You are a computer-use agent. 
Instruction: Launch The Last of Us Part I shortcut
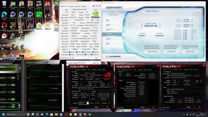tap(13, 48)
